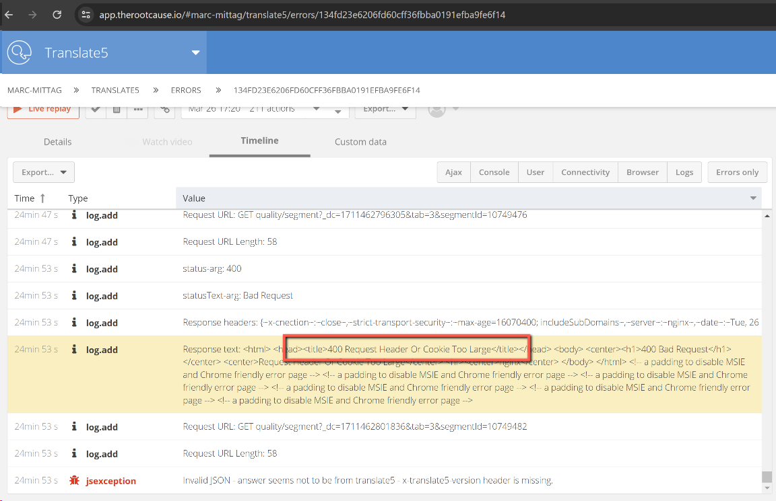Screen dimensions: 776x501
Task: Click the Live replay button
Action: tap(43, 110)
